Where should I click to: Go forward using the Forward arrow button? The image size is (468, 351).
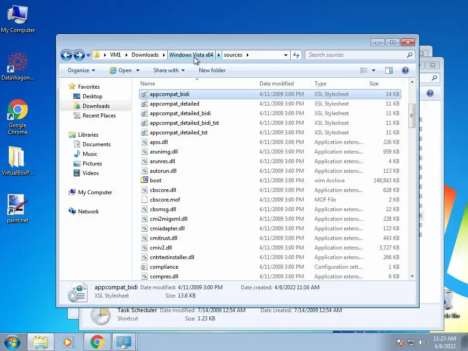79,55
